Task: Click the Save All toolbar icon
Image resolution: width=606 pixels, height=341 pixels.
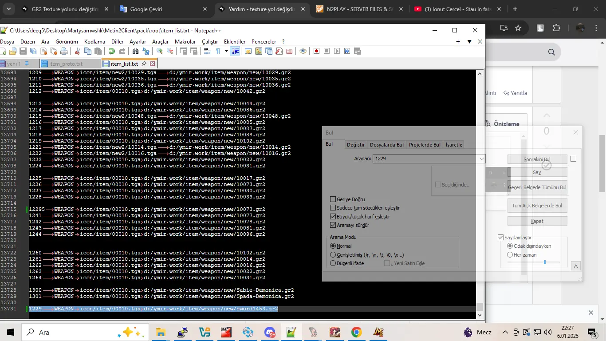Action: (33, 51)
